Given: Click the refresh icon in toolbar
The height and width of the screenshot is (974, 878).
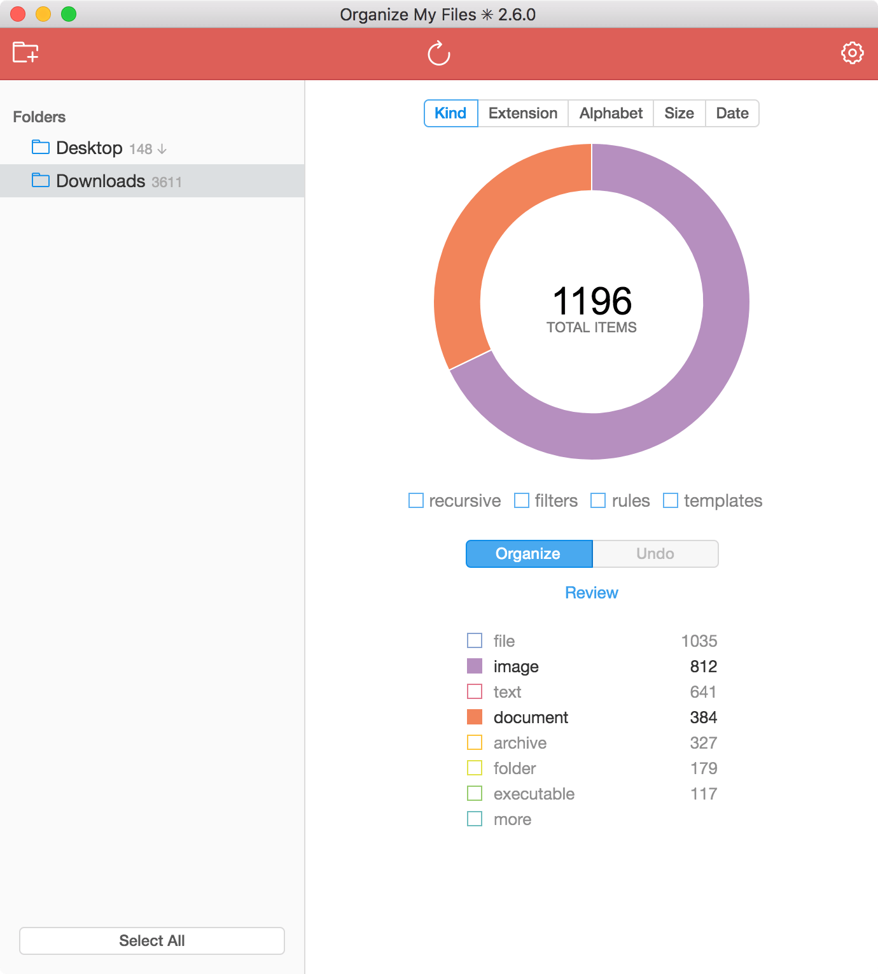Looking at the screenshot, I should tap(439, 53).
